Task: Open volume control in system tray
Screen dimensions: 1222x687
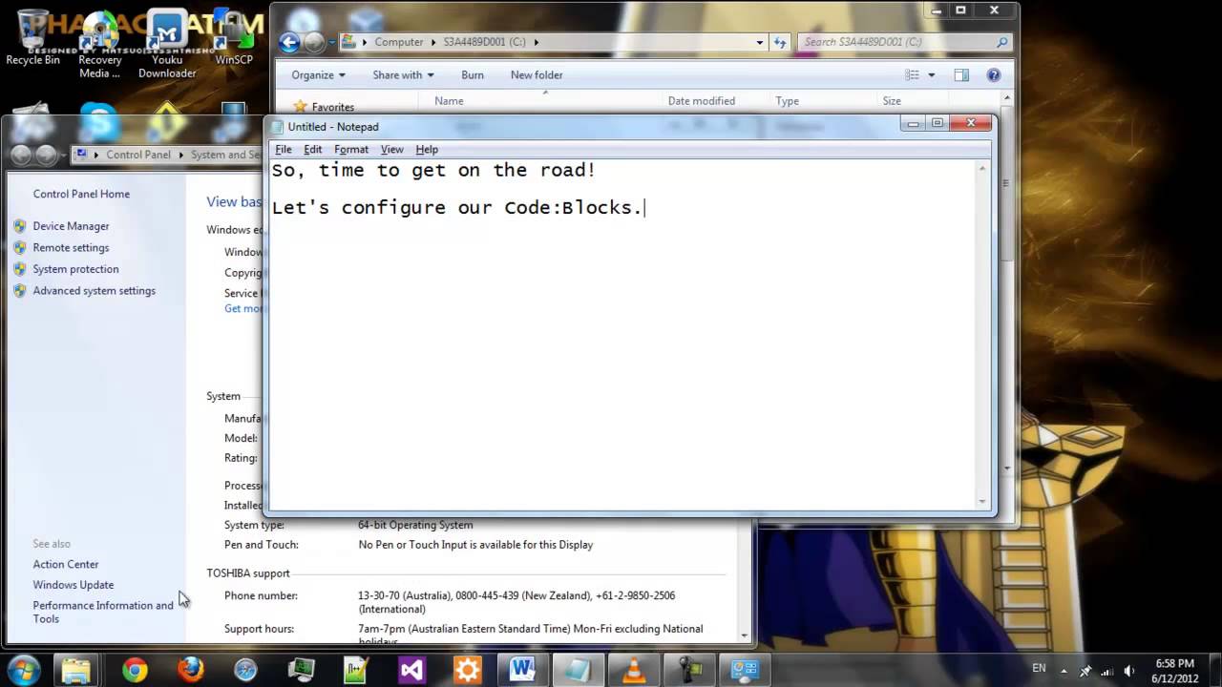Action: pyautogui.click(x=1129, y=670)
